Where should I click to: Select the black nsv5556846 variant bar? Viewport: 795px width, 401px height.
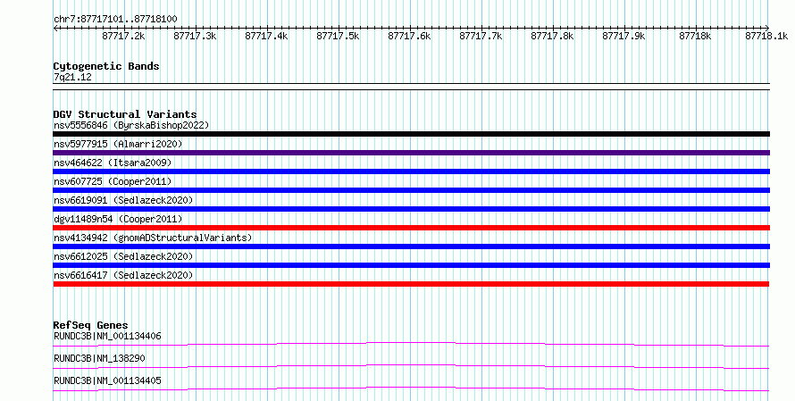click(x=411, y=134)
